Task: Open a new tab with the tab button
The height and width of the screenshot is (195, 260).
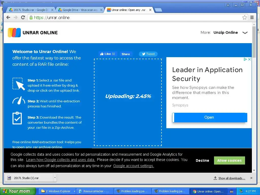Action: coord(158,10)
